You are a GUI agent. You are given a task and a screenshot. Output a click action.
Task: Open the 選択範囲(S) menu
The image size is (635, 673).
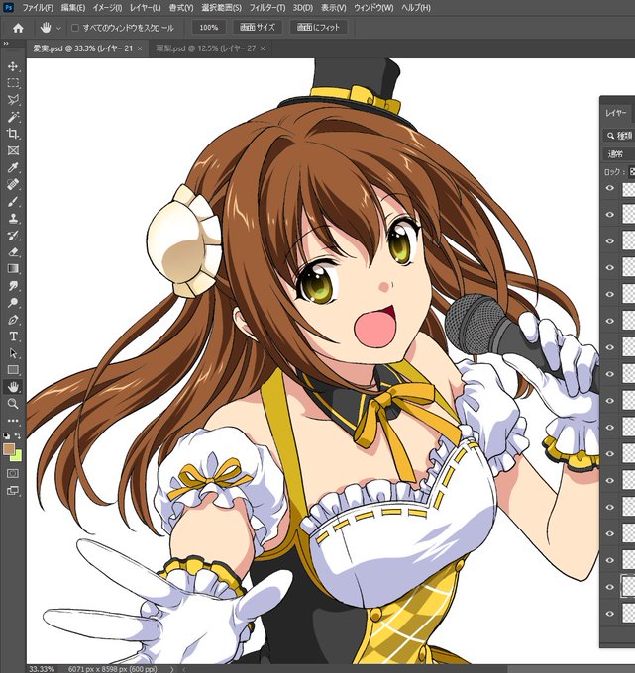click(222, 8)
